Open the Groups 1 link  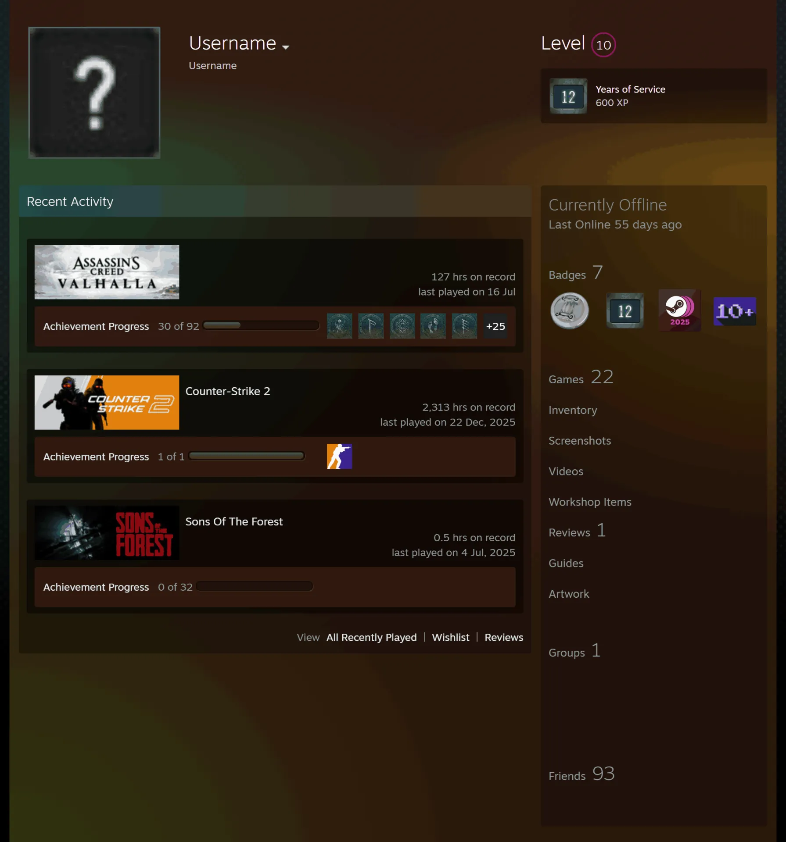(x=574, y=651)
